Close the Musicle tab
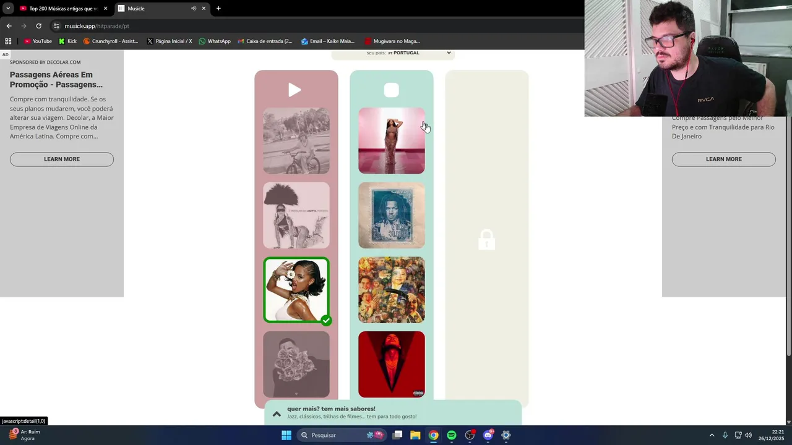Viewport: 792px width, 445px height. (204, 9)
